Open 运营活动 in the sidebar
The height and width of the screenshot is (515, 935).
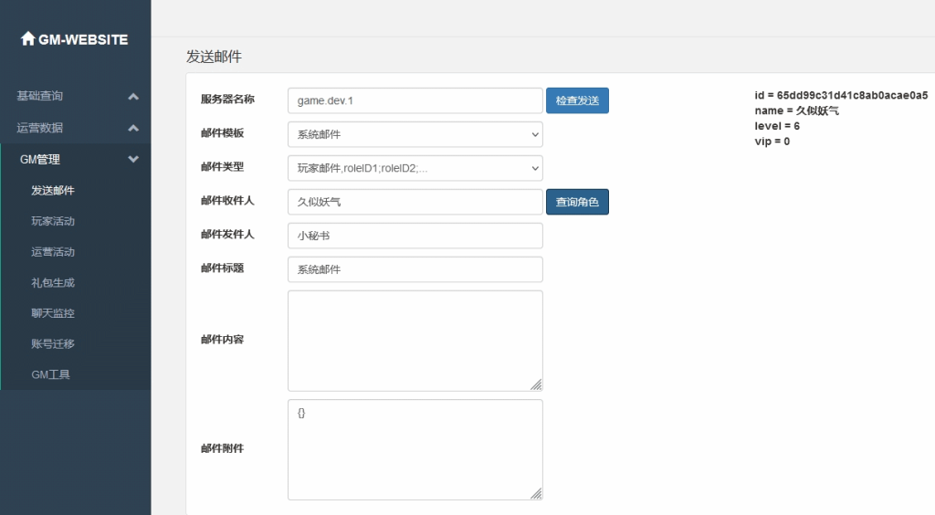[53, 252]
